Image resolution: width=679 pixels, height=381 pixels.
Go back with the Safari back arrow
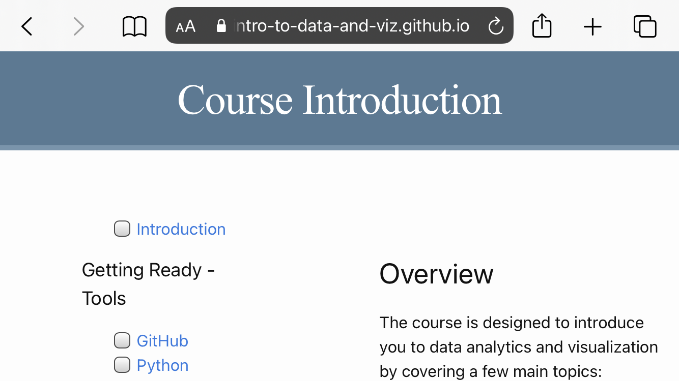pyautogui.click(x=27, y=26)
